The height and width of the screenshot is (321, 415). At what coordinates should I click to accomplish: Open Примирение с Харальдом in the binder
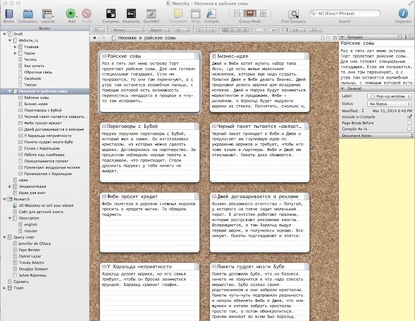[48, 174]
